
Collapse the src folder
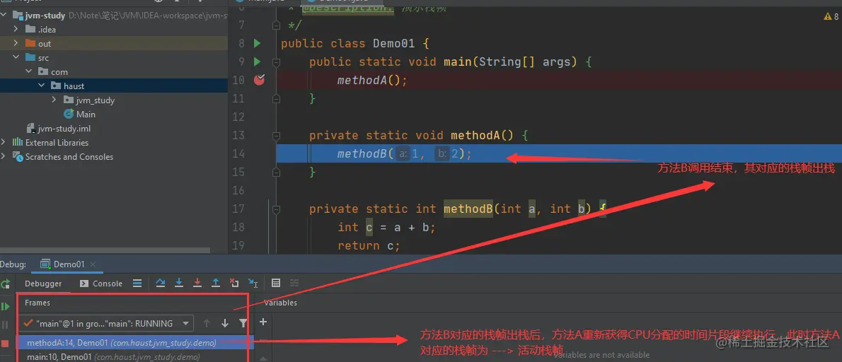tap(16, 57)
